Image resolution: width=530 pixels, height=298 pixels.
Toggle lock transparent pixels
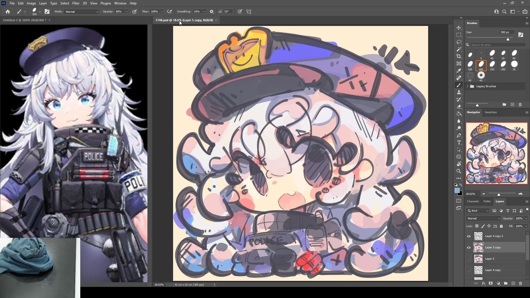tap(477, 226)
